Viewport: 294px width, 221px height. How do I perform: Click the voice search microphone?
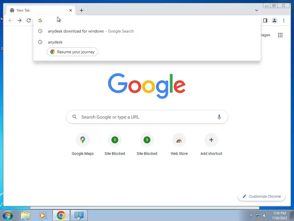click(219, 117)
